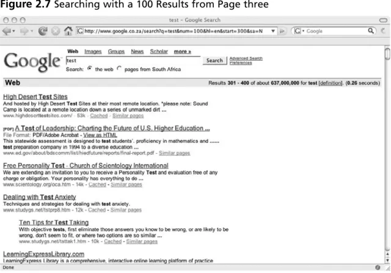Click the scrollbar up arrow
Image resolution: width=391 pixels, height=273 pixels.
(387, 254)
